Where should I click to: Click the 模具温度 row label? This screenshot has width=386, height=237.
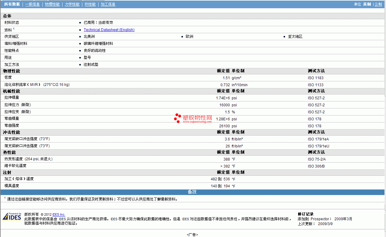[12, 186]
